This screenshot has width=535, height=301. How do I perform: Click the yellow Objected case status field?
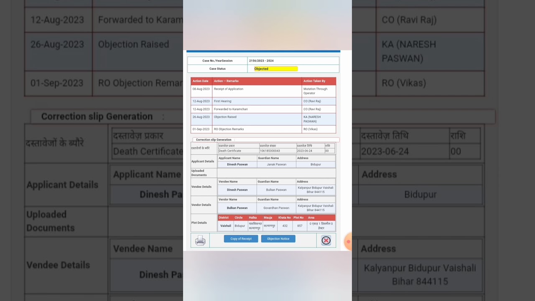coord(276,69)
